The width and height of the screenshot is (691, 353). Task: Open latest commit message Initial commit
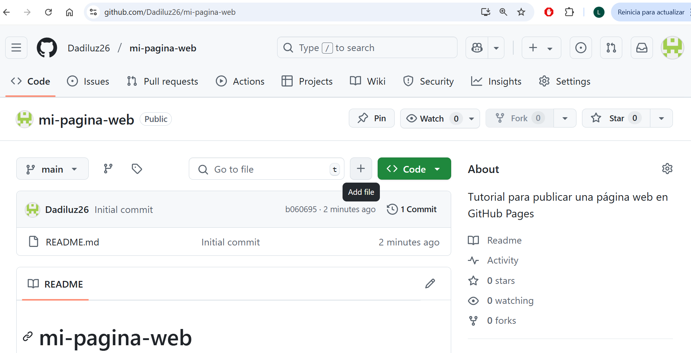[123, 210]
